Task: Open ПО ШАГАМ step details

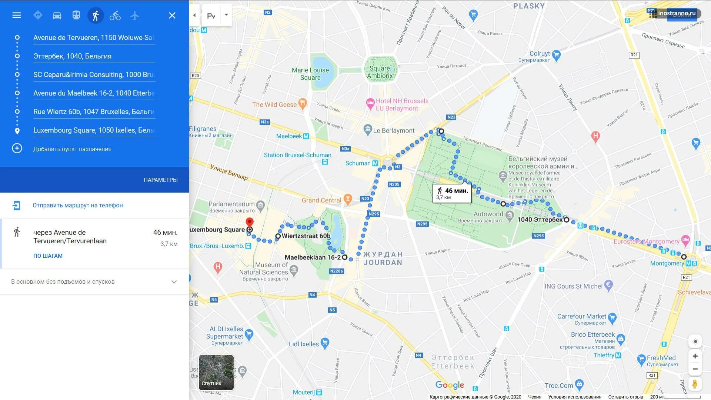Action: pos(48,256)
